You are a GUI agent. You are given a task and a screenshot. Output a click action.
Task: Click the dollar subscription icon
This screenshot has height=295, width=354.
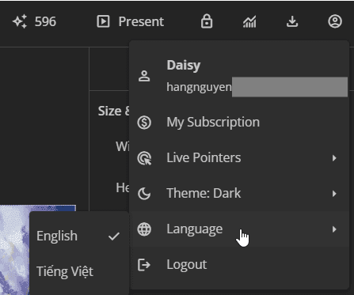(144, 123)
